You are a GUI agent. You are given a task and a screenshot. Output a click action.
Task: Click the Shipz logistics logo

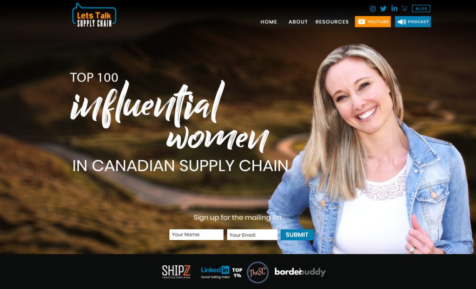pos(176,272)
